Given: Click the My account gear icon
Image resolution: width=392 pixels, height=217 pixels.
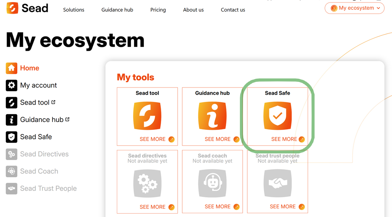Looking at the screenshot, I should 11,85.
